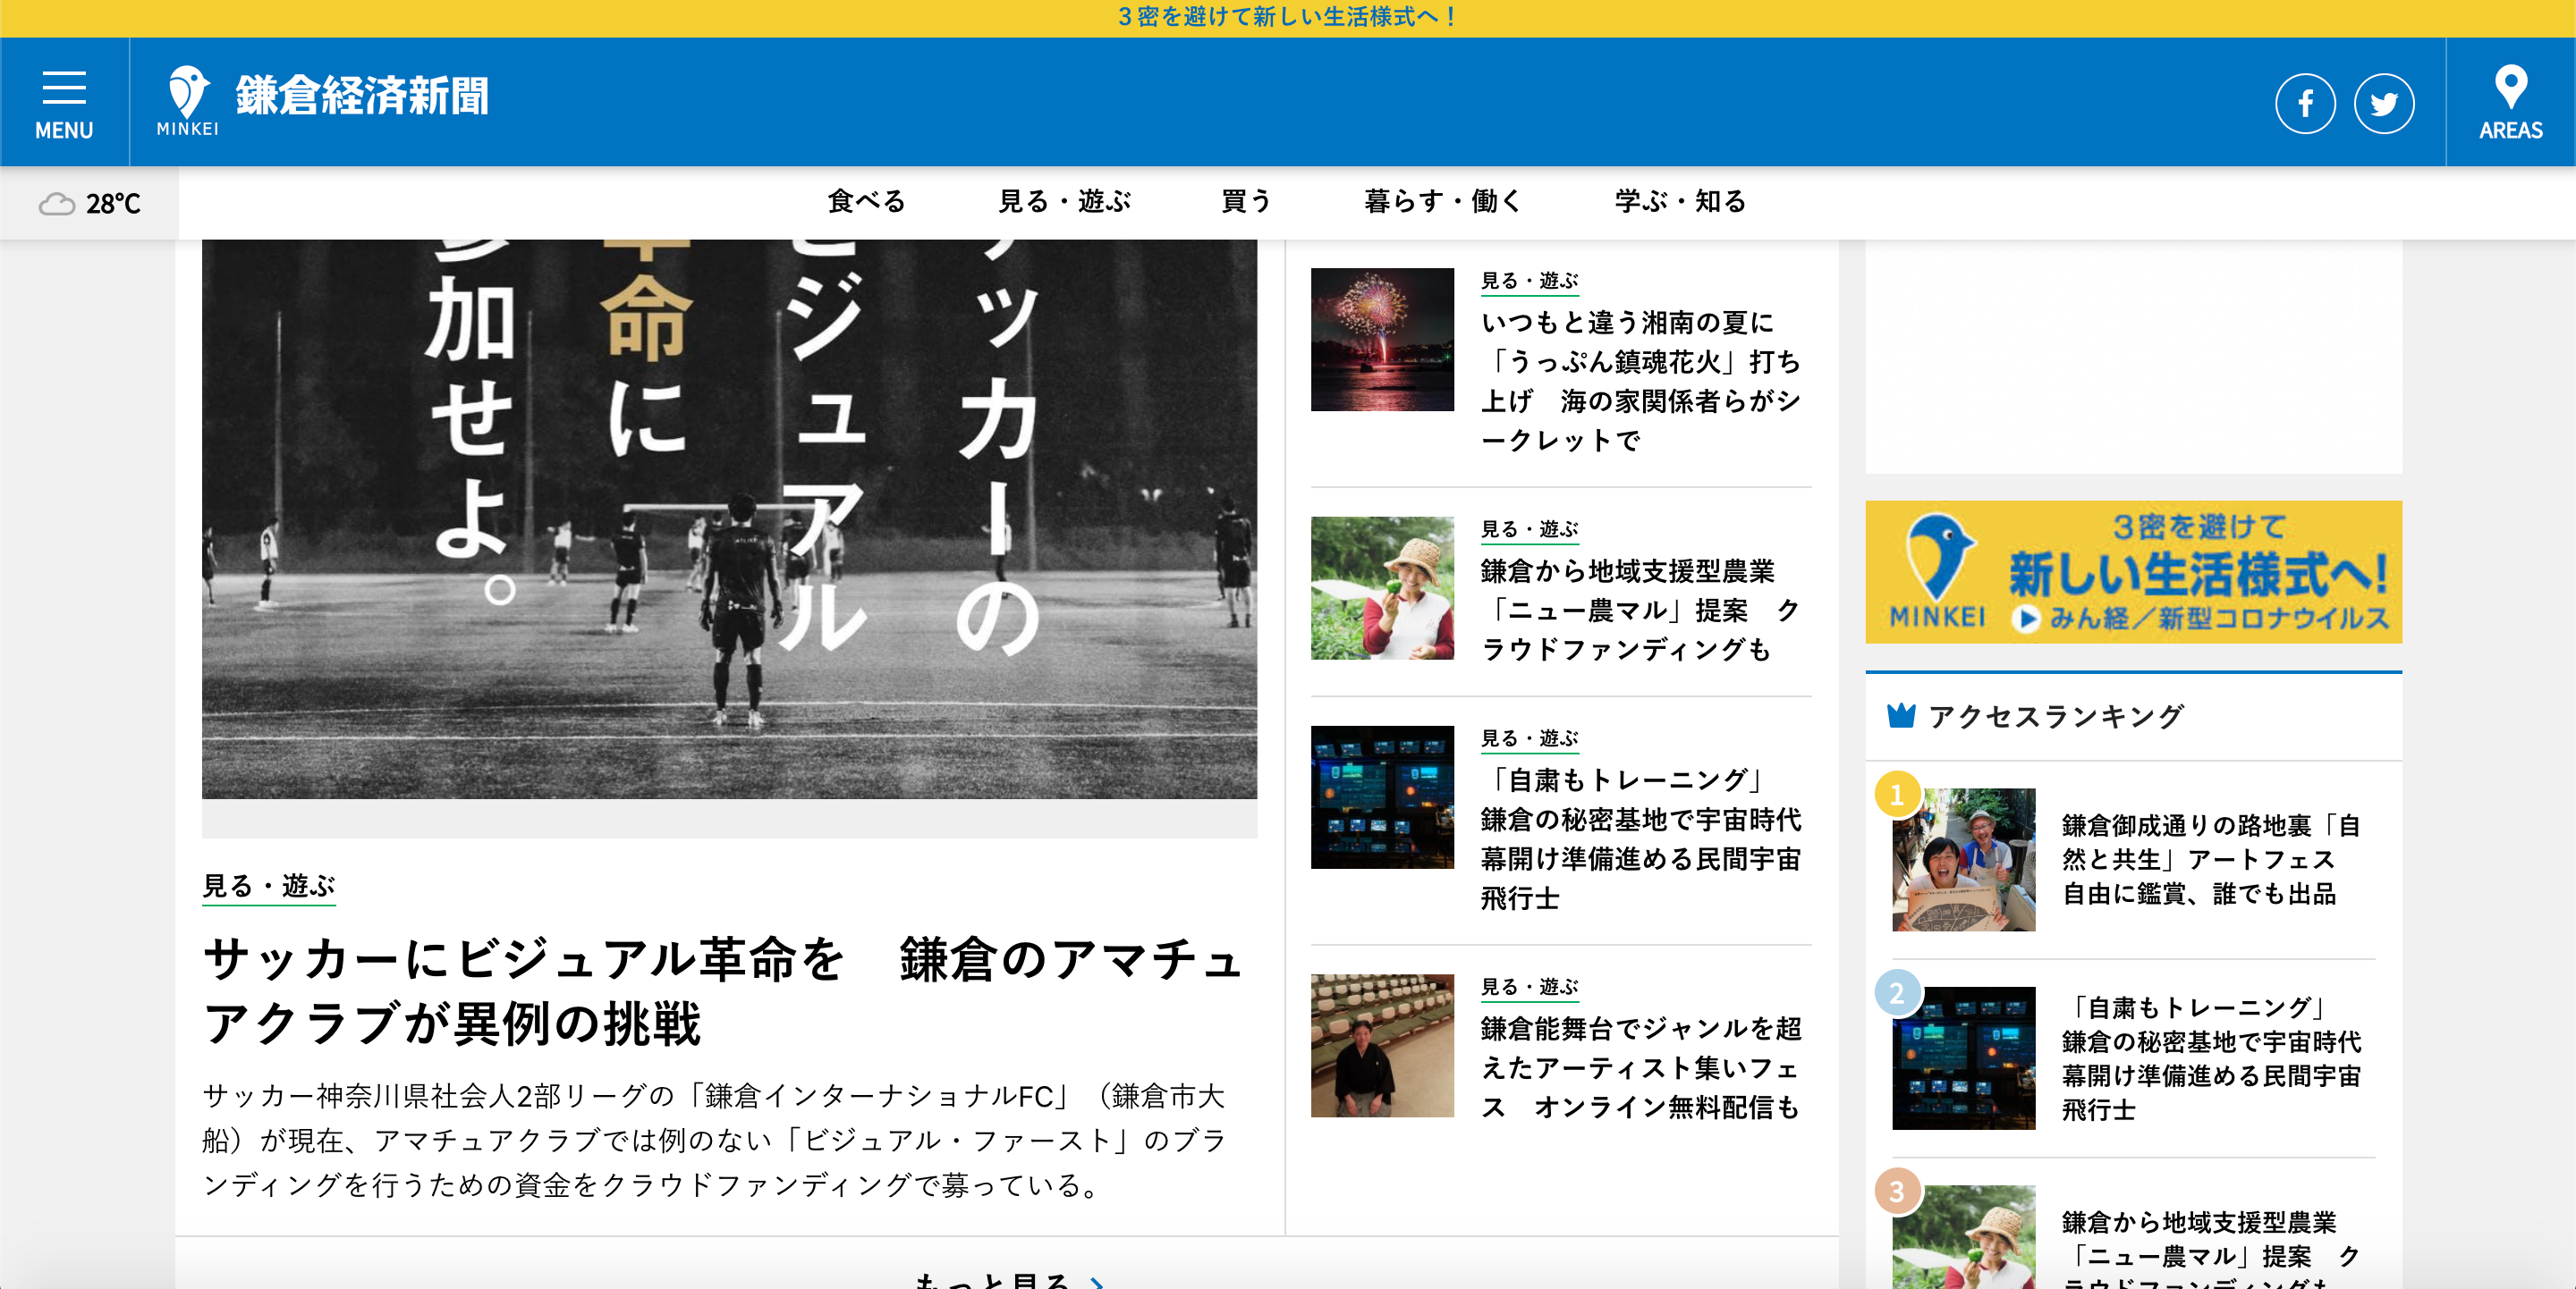Click the crown icon beside アクセスランキング
2576x1289 pixels.
point(1900,716)
